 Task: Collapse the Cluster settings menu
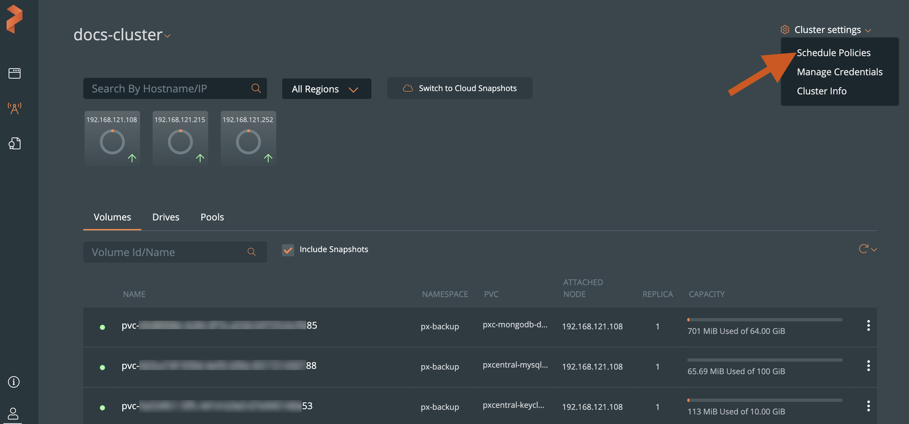coord(827,30)
